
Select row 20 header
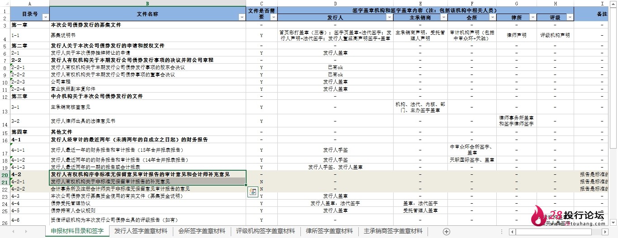[x=5, y=174]
